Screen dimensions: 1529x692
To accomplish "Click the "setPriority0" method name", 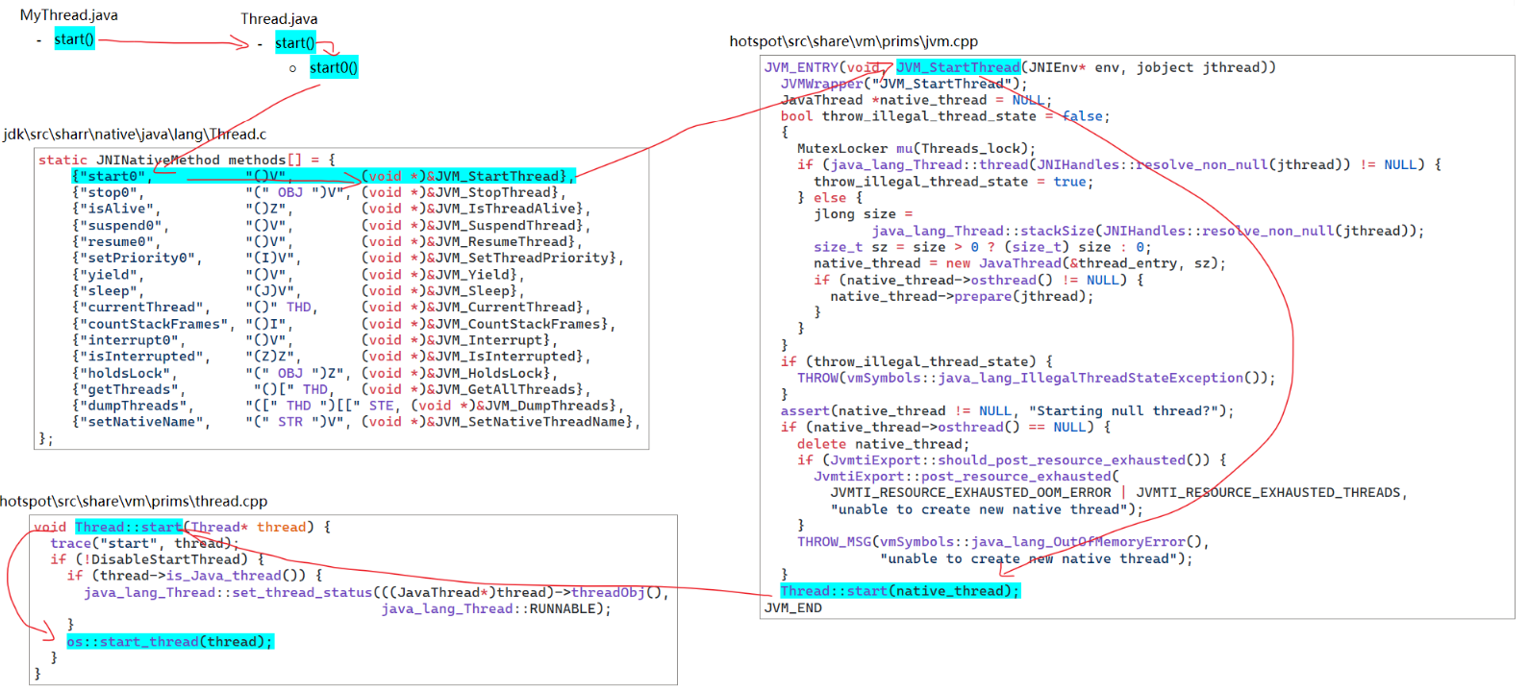I will pos(137,258).
